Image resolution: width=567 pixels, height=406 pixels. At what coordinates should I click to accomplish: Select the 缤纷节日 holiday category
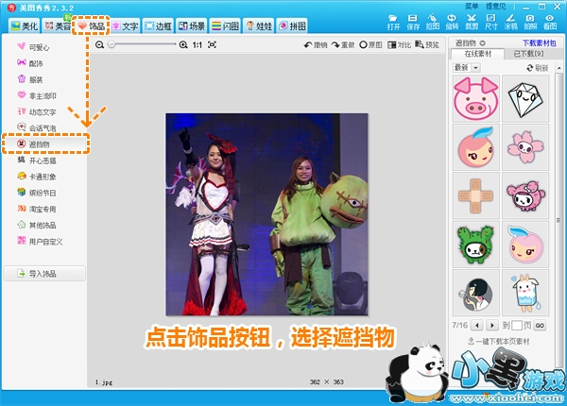pos(37,193)
